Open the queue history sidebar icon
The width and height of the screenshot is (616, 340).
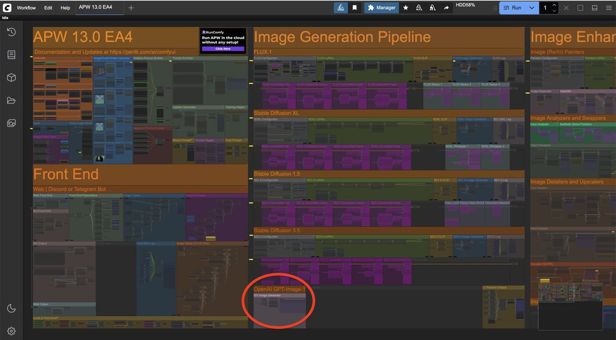coord(11,32)
